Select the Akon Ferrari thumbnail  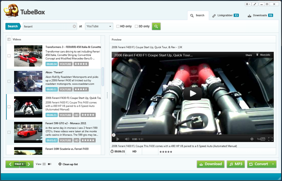(28, 81)
